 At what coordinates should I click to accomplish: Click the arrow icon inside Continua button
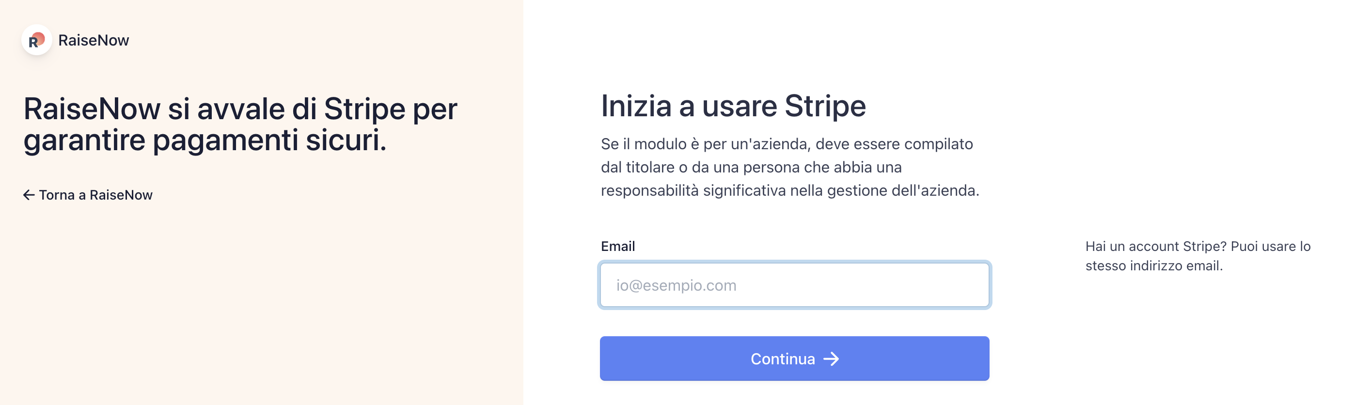[x=831, y=359]
